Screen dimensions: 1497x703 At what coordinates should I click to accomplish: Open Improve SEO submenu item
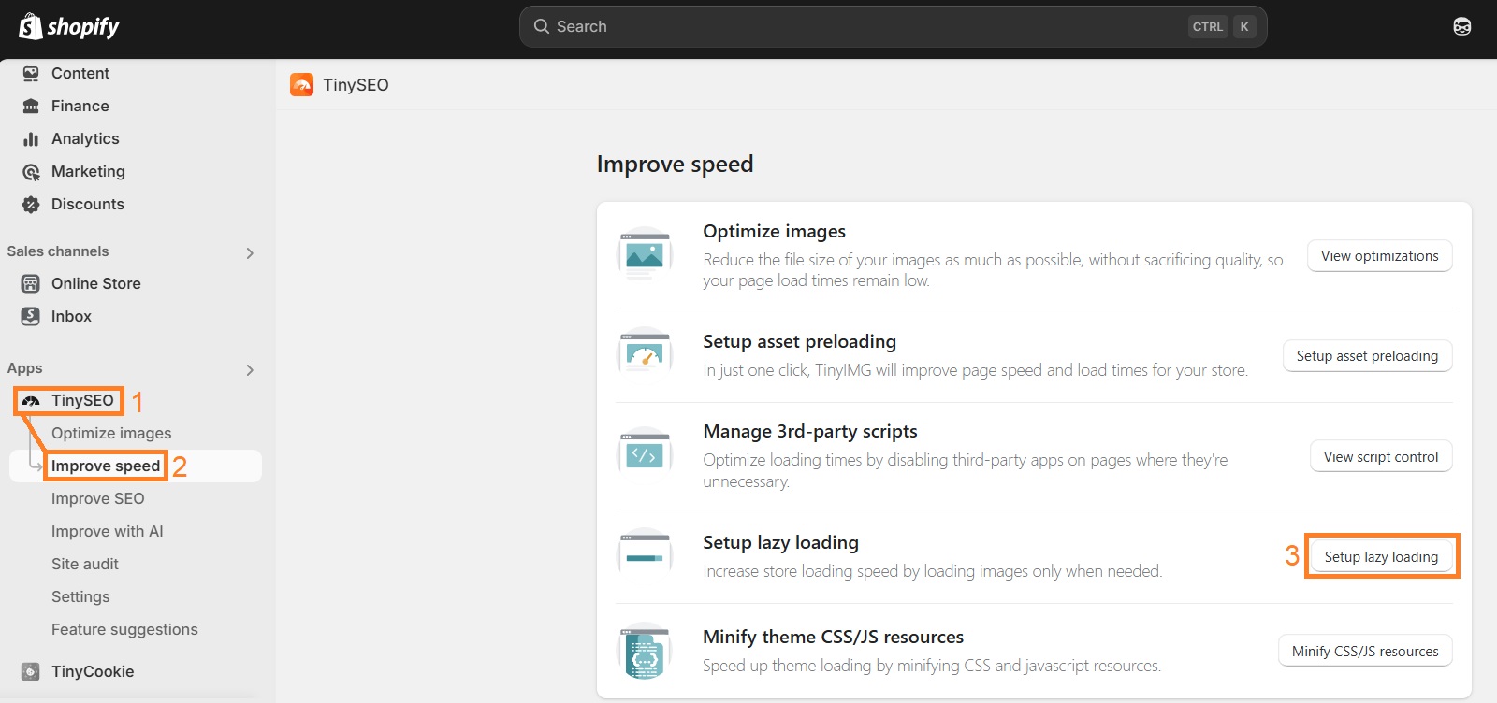point(97,498)
